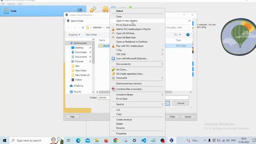Screen dimensions: 256x144
Task: Open Settings gear on the taskbar
Action: pos(134,140)
